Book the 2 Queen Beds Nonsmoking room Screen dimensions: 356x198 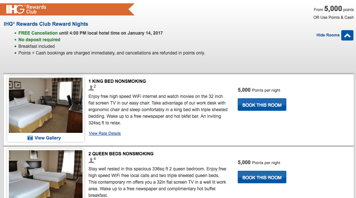[262, 177]
